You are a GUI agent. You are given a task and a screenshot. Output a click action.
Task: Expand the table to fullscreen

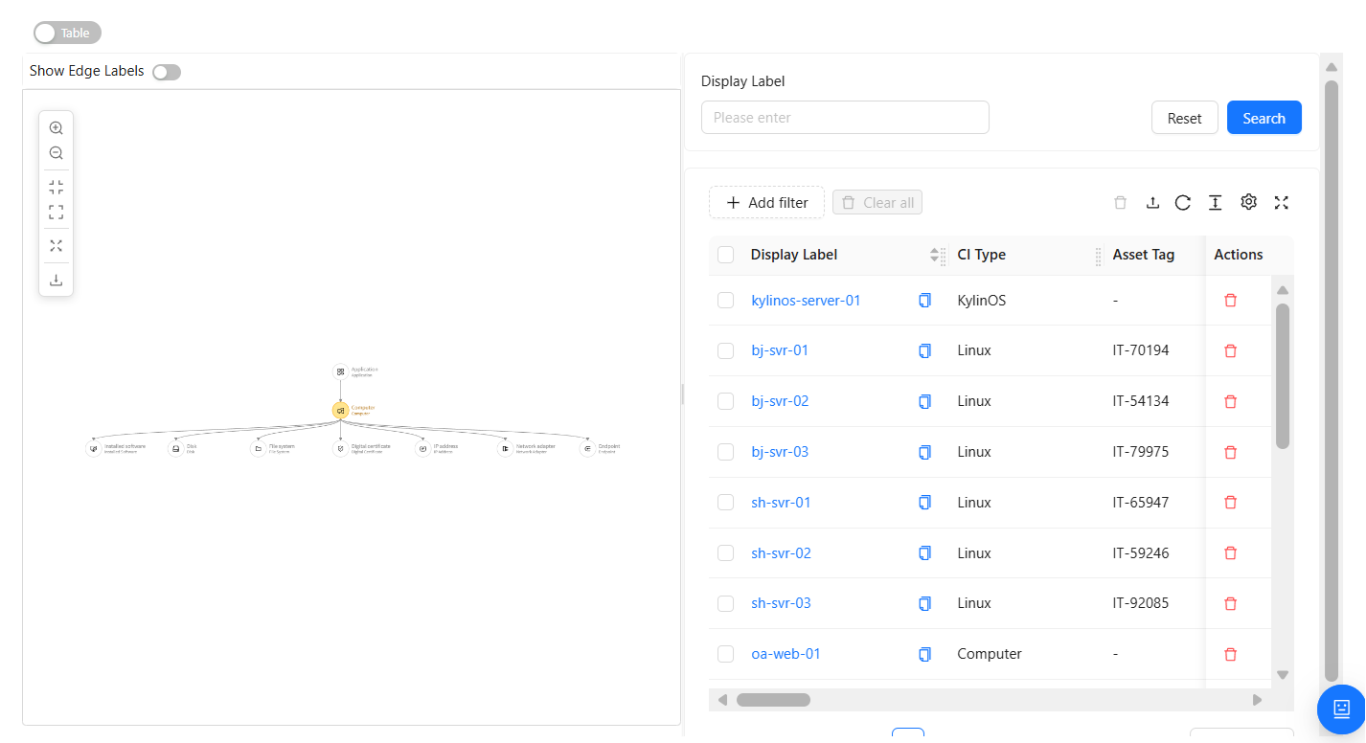pyautogui.click(x=1282, y=202)
